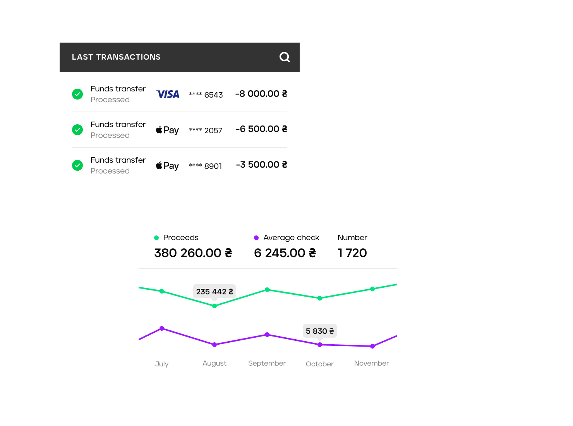Viewport: 573px width, 426px height.
Task: Select the green Proceeds point for August
Action: [x=214, y=306]
